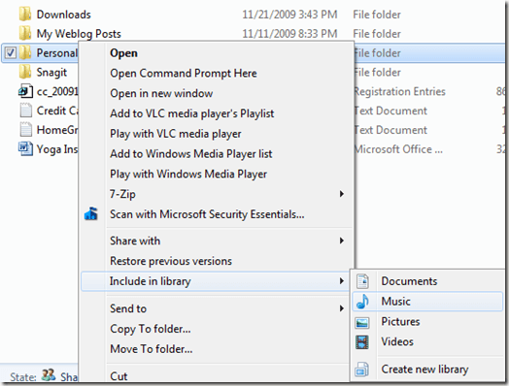Click the Downloads folder icon
This screenshot has width=509, height=386.
[x=25, y=15]
